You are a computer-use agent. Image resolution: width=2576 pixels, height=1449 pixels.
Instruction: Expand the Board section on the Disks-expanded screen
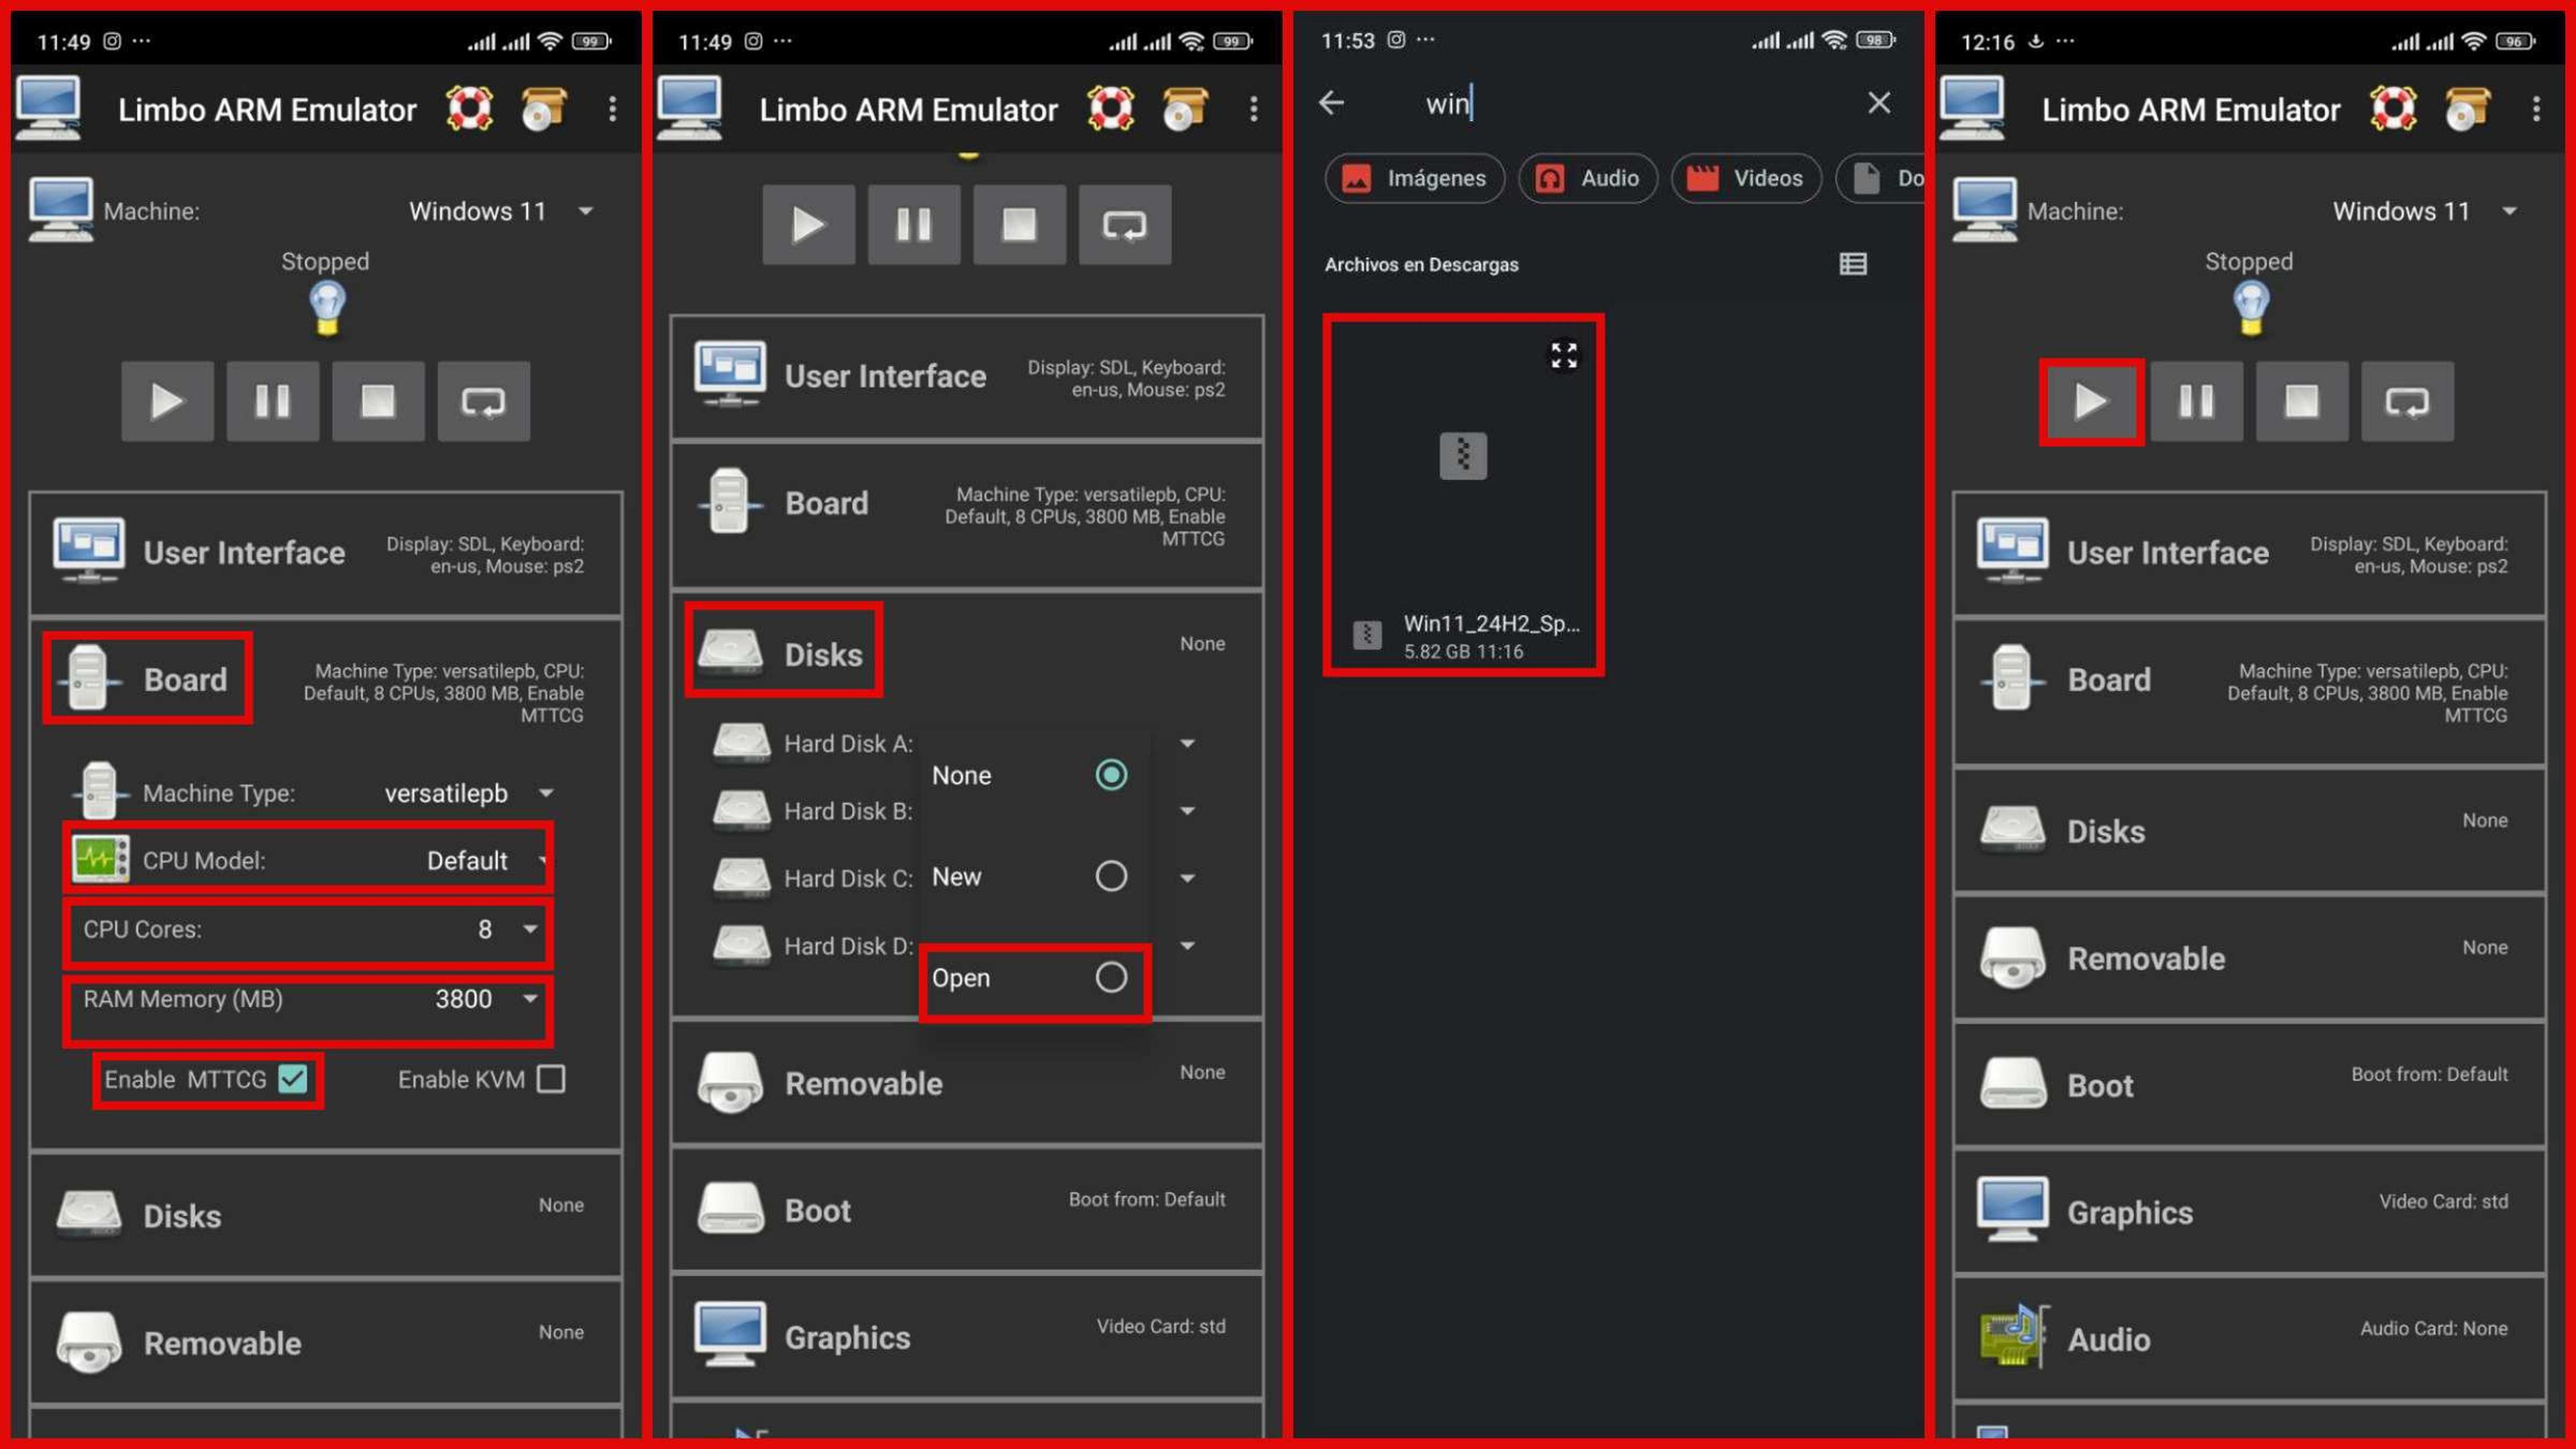967,515
